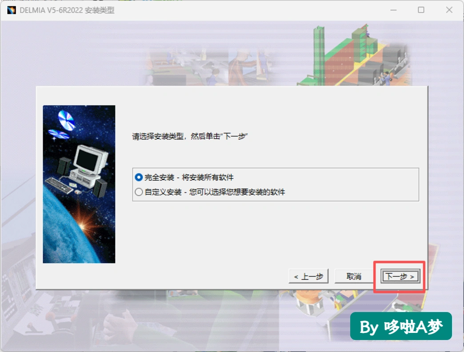464x352 pixels.
Task: Click the computer monitor in the side illustration
Action: point(90,159)
